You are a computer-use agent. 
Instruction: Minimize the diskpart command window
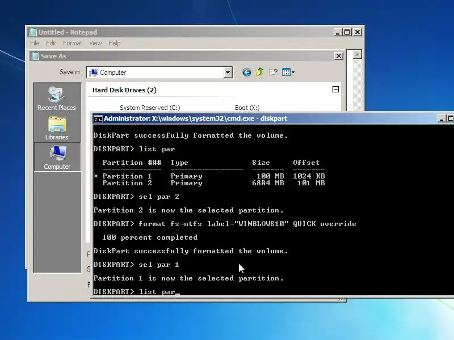click(442, 118)
